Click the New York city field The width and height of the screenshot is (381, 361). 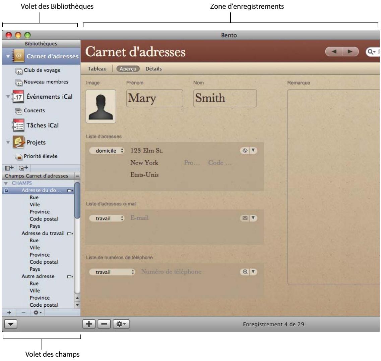point(144,163)
